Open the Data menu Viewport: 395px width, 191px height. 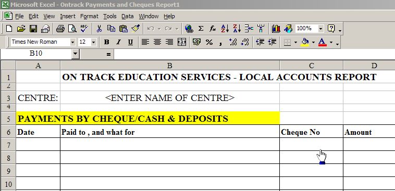[128, 16]
